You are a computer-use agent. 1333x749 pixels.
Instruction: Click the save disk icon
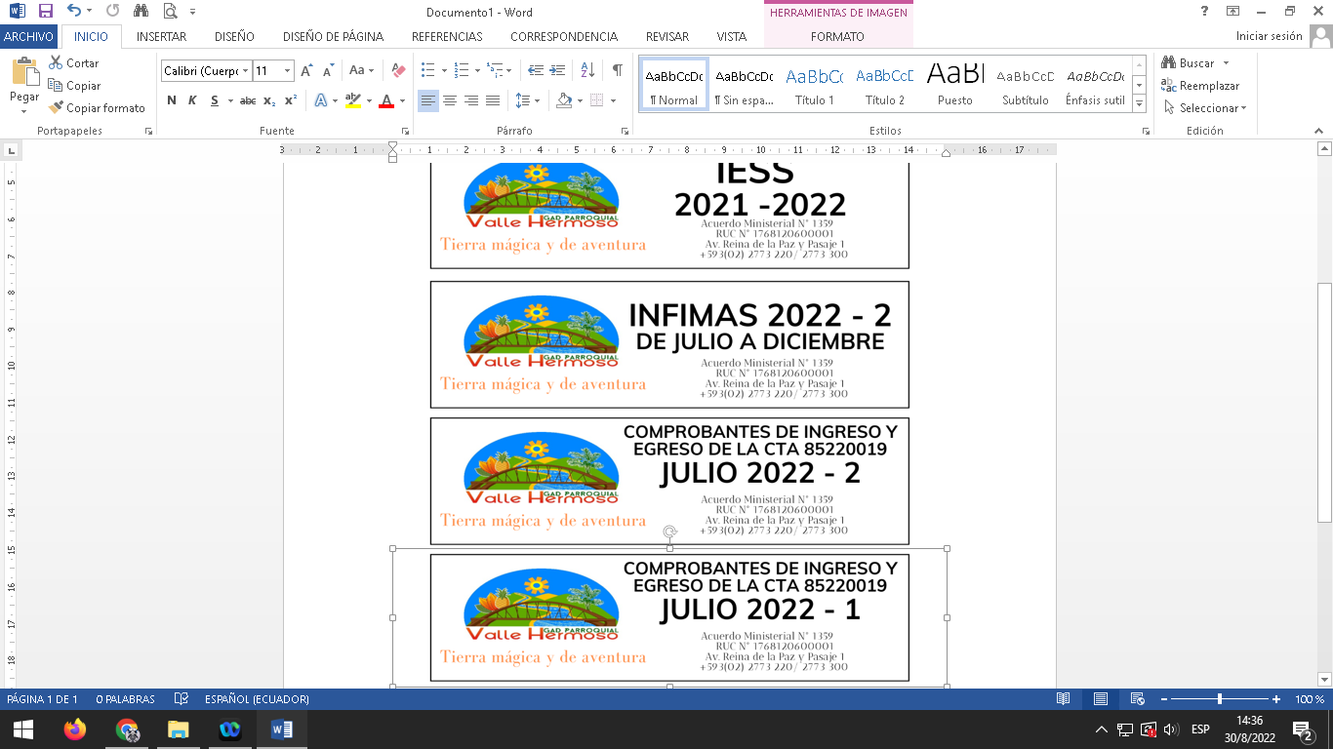[x=45, y=12]
